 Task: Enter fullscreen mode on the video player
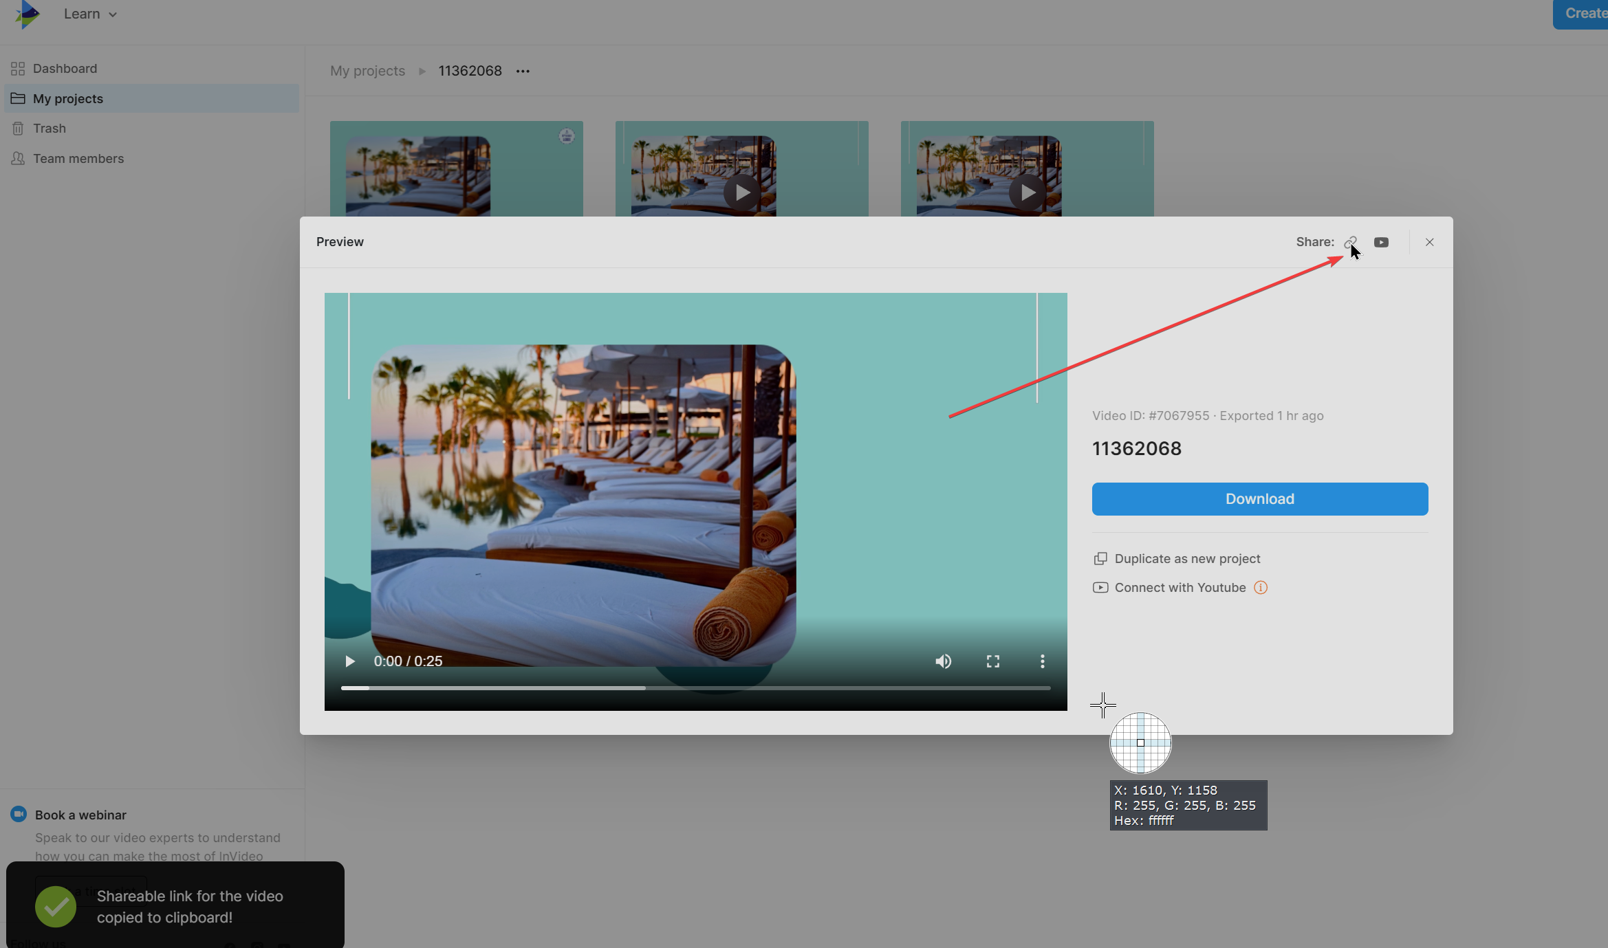pyautogui.click(x=993, y=661)
